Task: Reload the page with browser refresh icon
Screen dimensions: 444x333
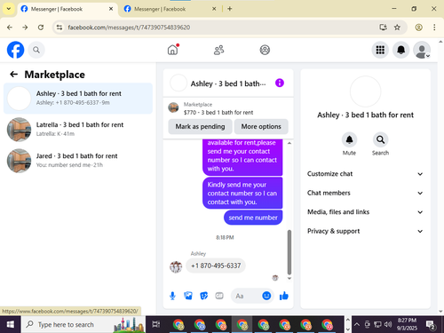Action: click(x=41, y=28)
